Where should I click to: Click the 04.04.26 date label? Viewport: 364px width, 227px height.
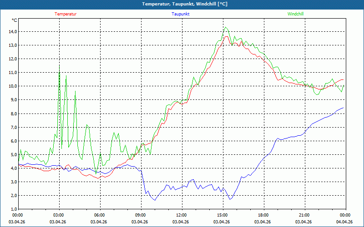point(344,222)
